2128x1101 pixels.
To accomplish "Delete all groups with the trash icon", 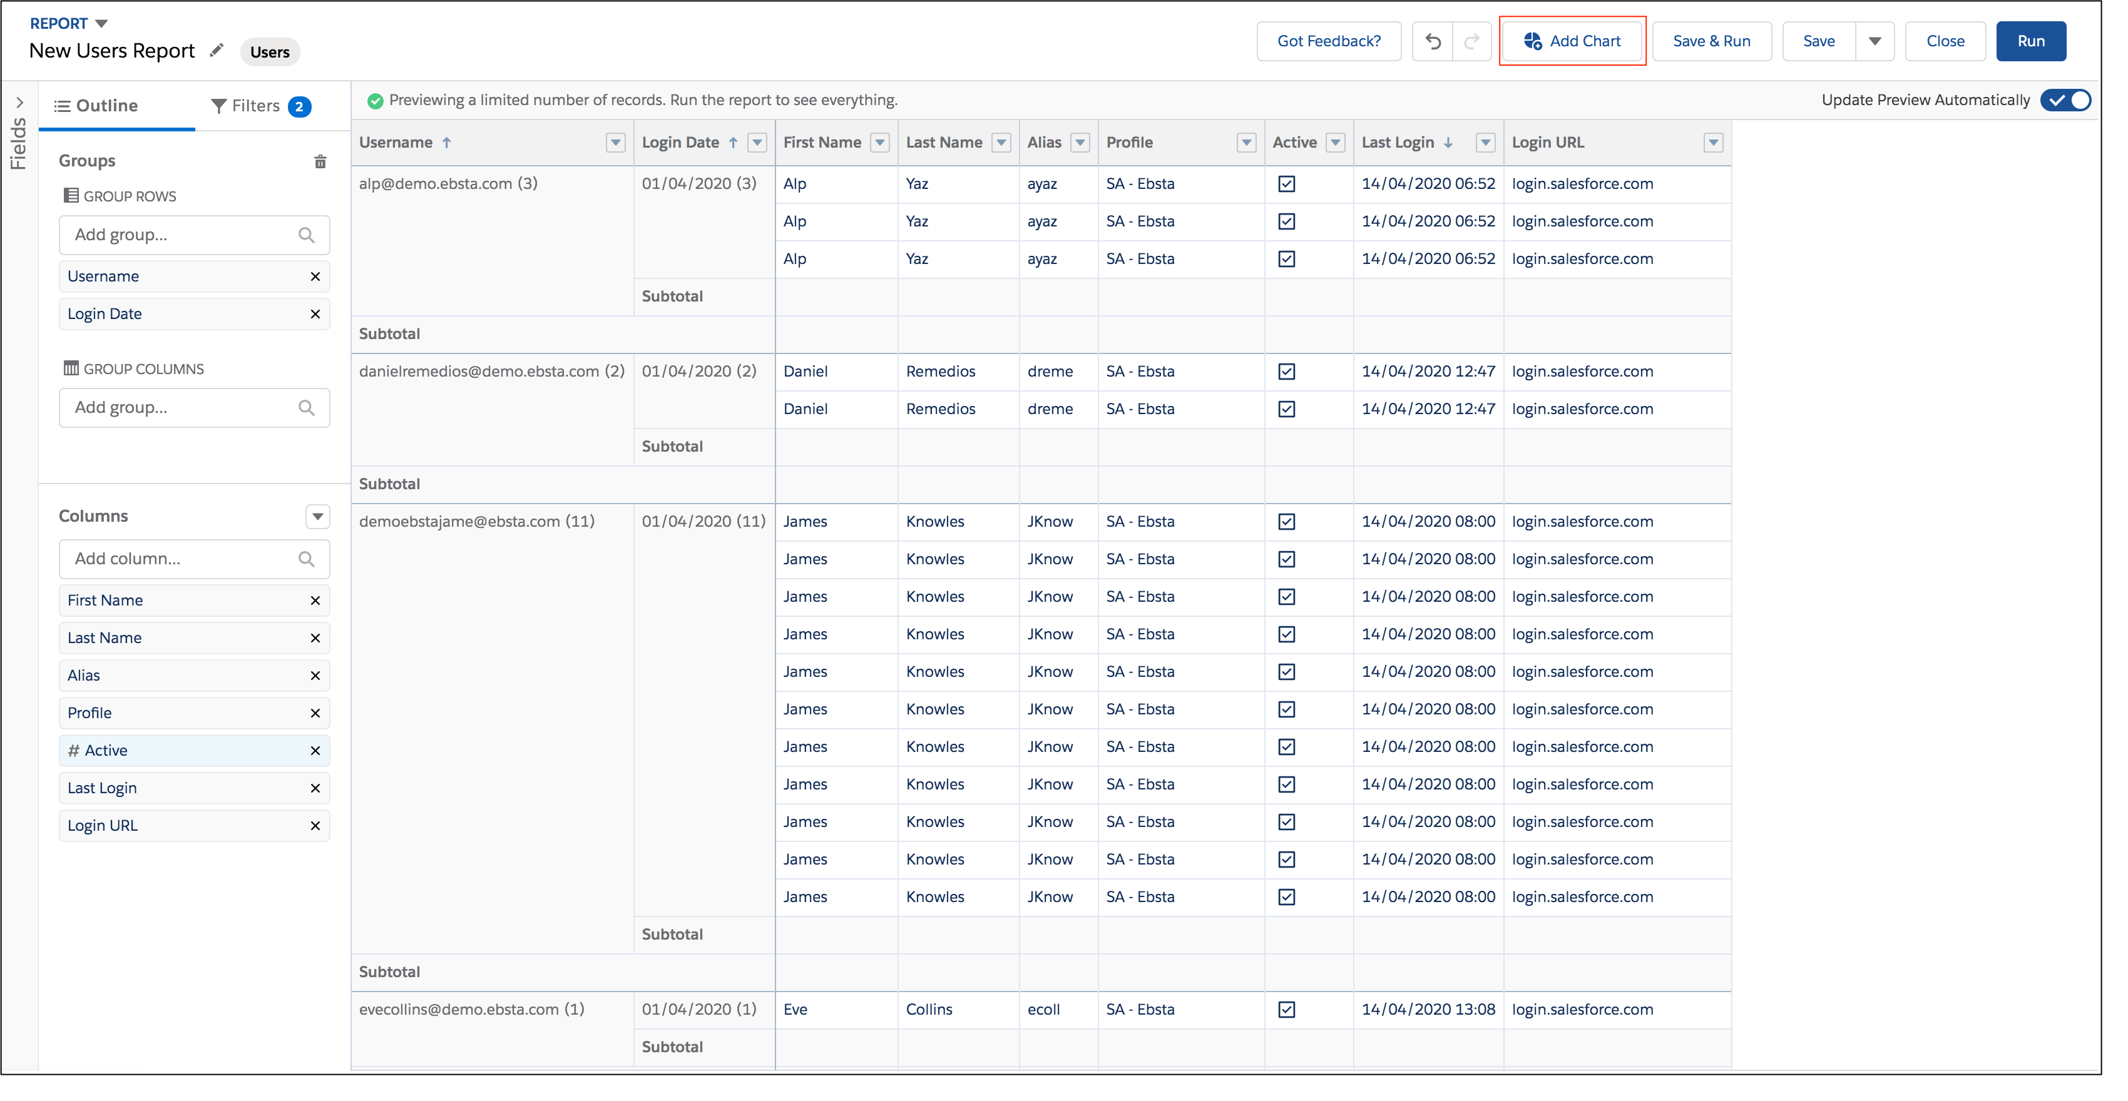I will pos(320,161).
